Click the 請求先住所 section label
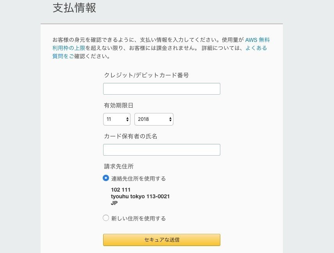The image size is (334, 253). [x=119, y=166]
